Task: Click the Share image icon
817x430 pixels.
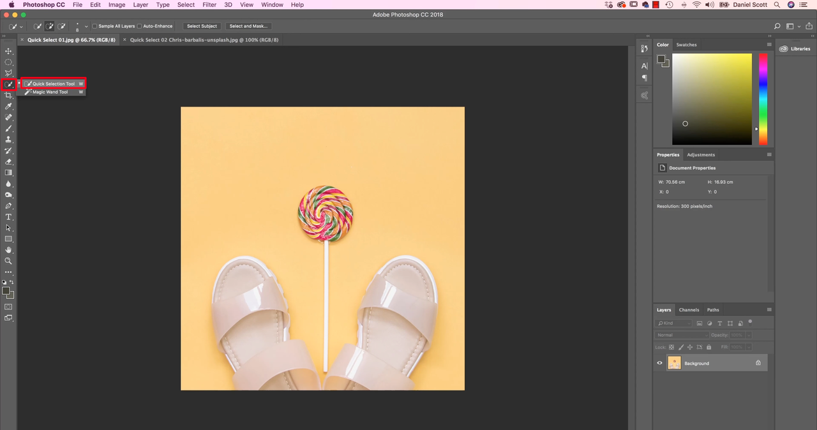Action: coord(807,26)
